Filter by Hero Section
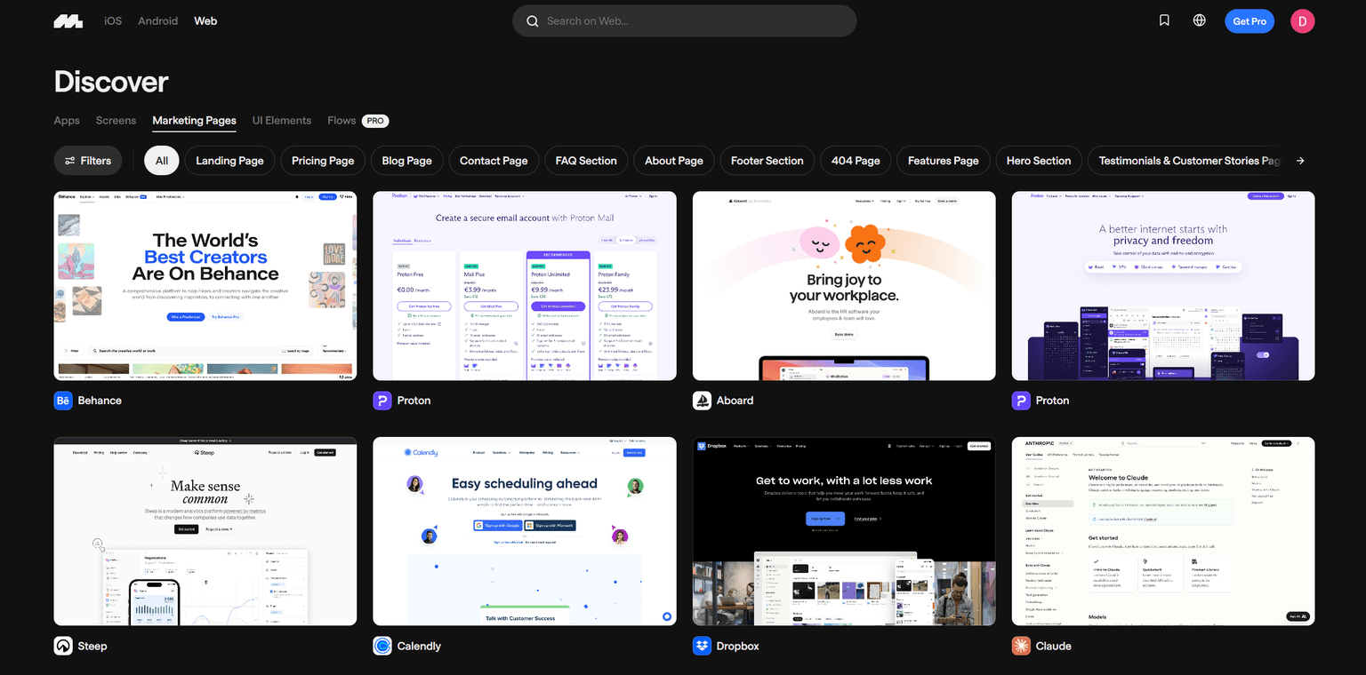 [1039, 161]
